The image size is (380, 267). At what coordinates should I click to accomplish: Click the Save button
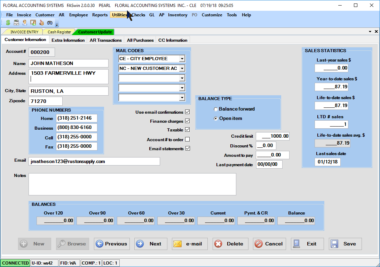pos(345,244)
